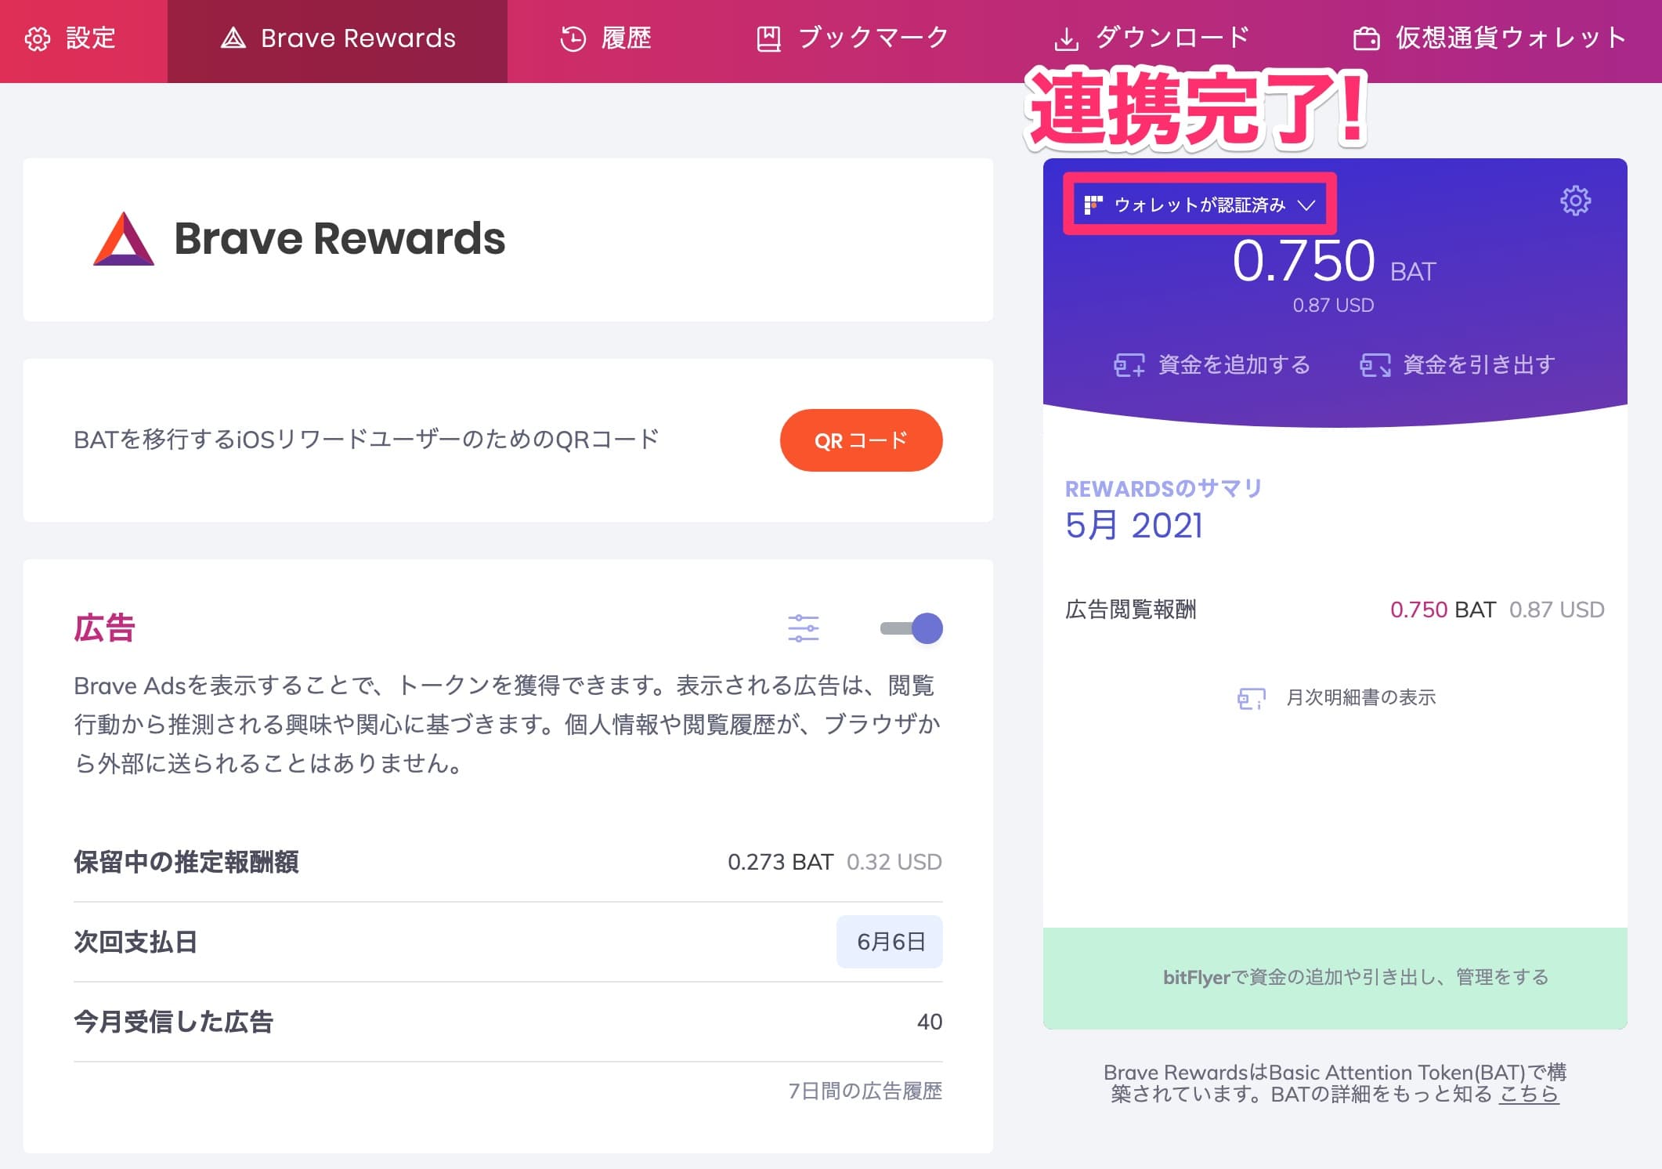1662x1169 pixels.
Task: Open the ads settings sliders icon
Action: (x=803, y=628)
